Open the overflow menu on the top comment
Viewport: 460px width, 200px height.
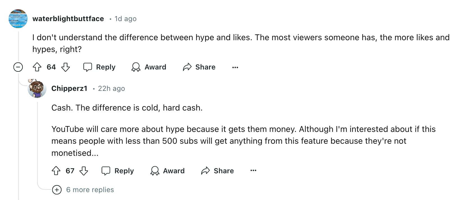click(235, 67)
